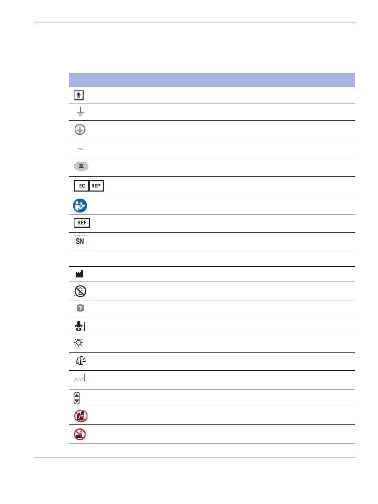Click the blue table header row
The image size is (378, 504).
212,80
